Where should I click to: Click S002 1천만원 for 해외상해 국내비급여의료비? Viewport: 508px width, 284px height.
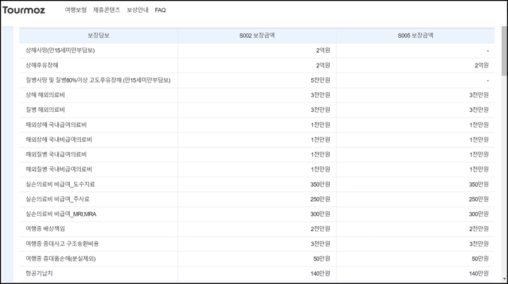(320, 140)
